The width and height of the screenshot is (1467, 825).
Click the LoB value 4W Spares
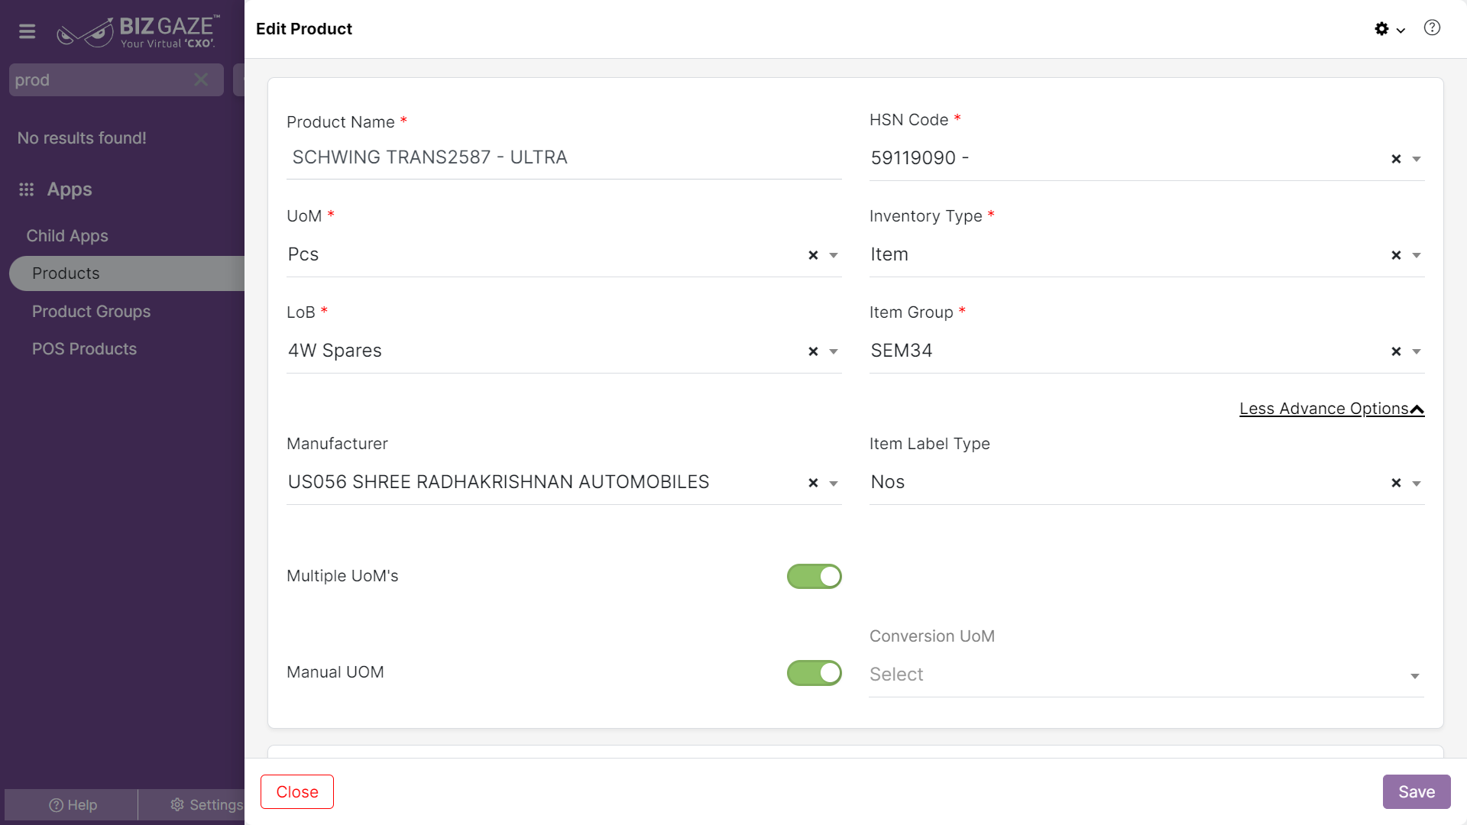pyautogui.click(x=335, y=351)
